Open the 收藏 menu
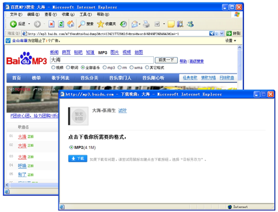Viewport: 278px width, 212px height. (x=68, y=15)
